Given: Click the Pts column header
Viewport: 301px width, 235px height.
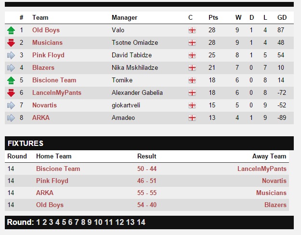Looking at the screenshot, I should coord(213,18).
